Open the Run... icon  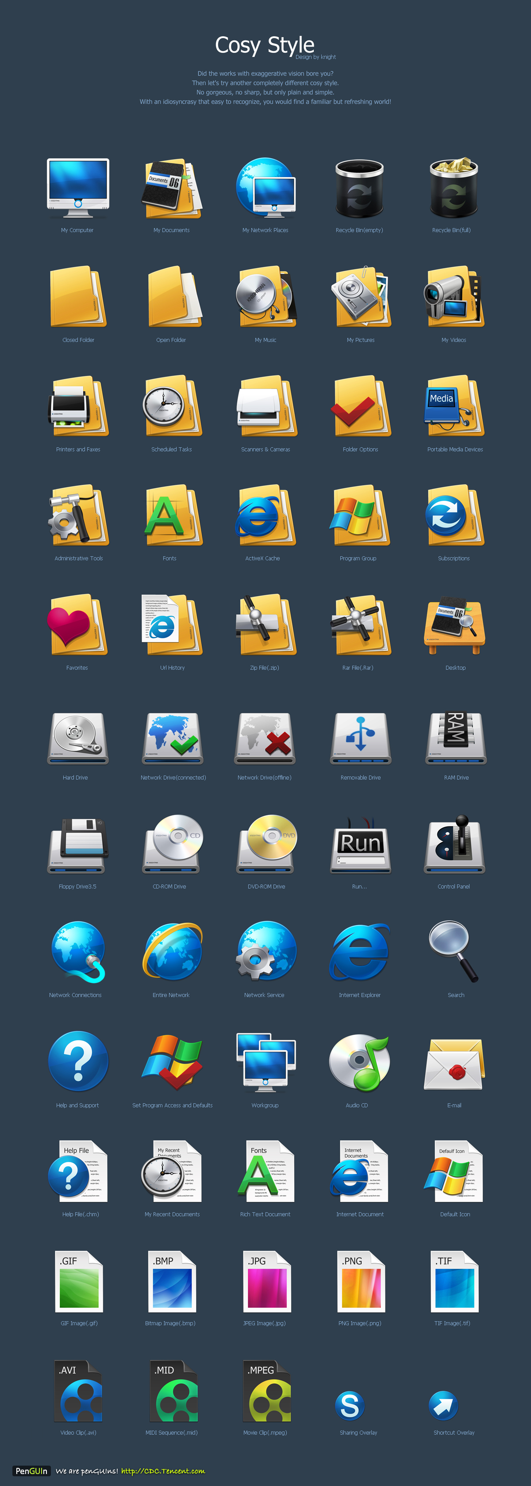click(x=361, y=845)
